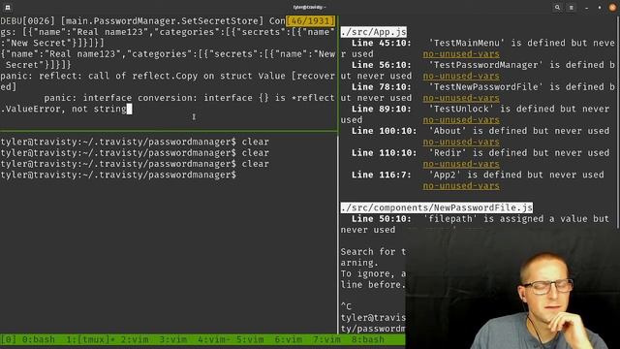
Task: Switch to tmux window 6:vim
Action: tap(289, 339)
